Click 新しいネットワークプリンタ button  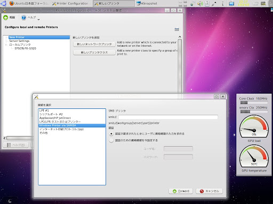tap(94, 44)
